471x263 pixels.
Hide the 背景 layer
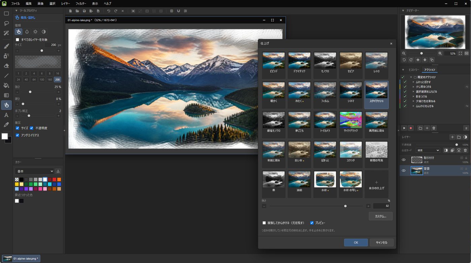404,171
